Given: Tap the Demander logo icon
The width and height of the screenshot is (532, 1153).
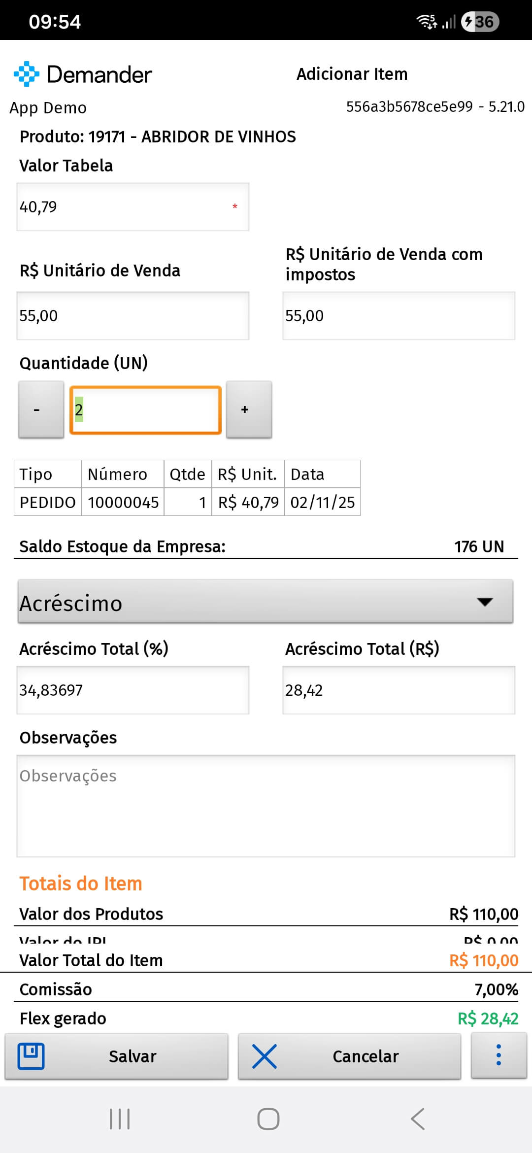Looking at the screenshot, I should (27, 74).
